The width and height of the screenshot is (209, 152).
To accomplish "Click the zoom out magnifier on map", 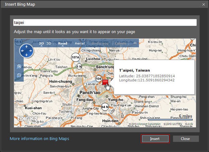I will 19,75.
